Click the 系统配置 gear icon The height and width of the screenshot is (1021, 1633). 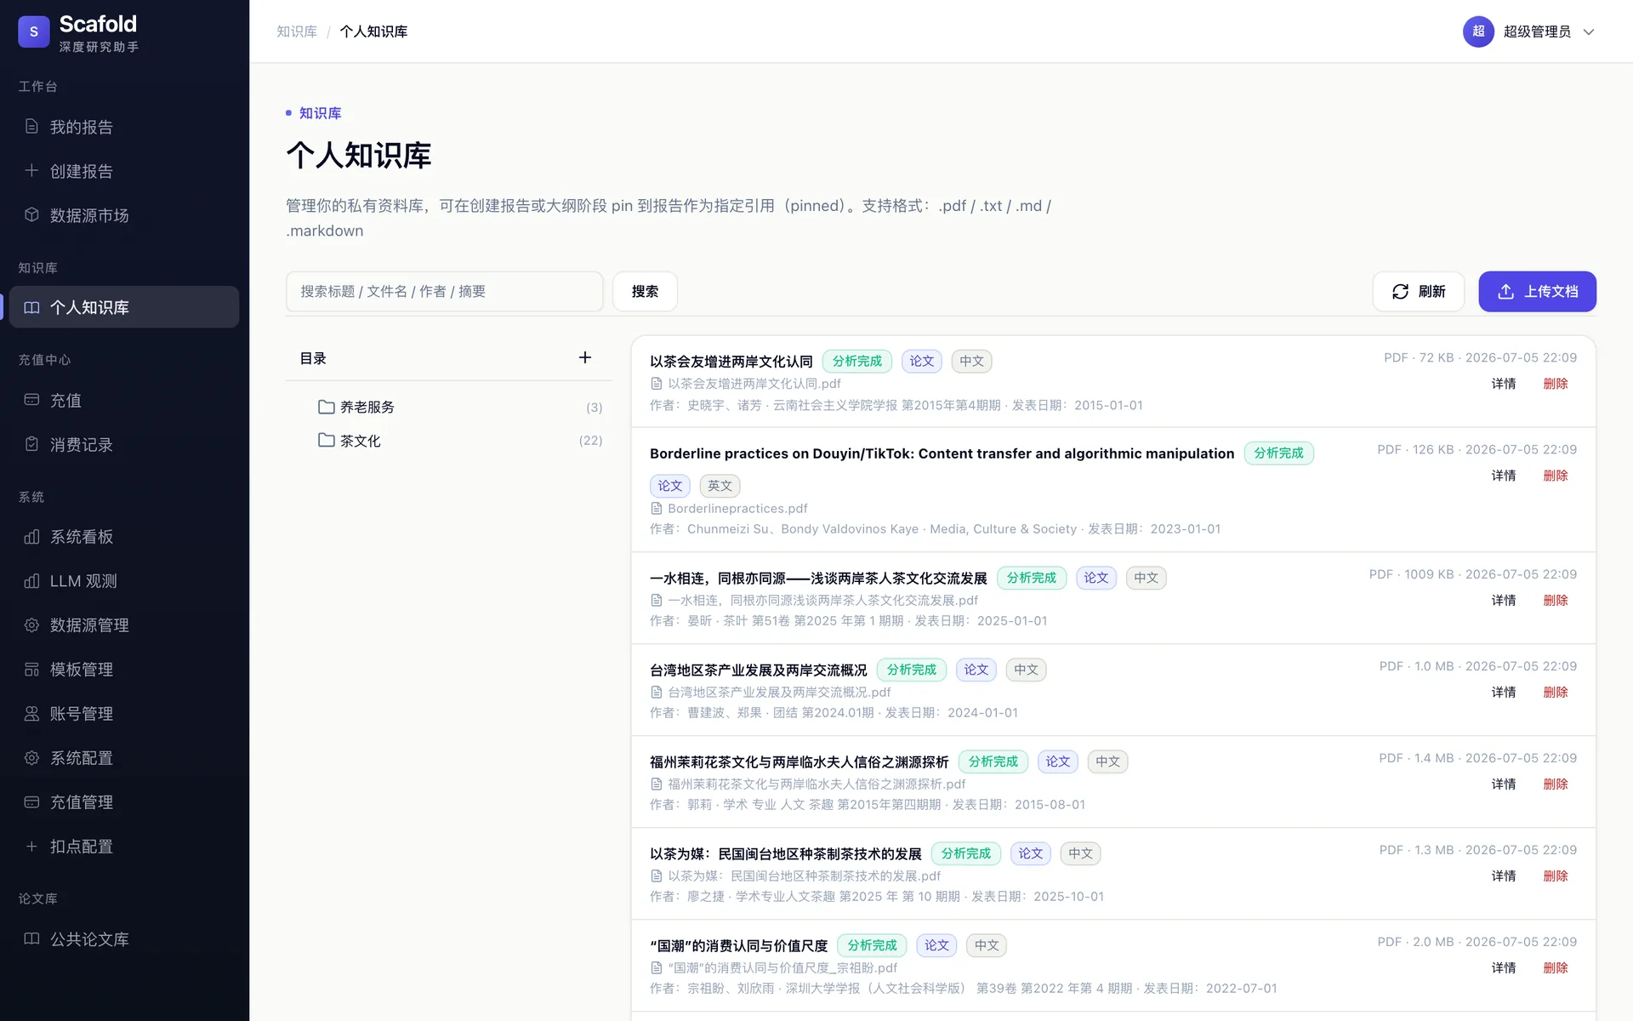click(31, 758)
